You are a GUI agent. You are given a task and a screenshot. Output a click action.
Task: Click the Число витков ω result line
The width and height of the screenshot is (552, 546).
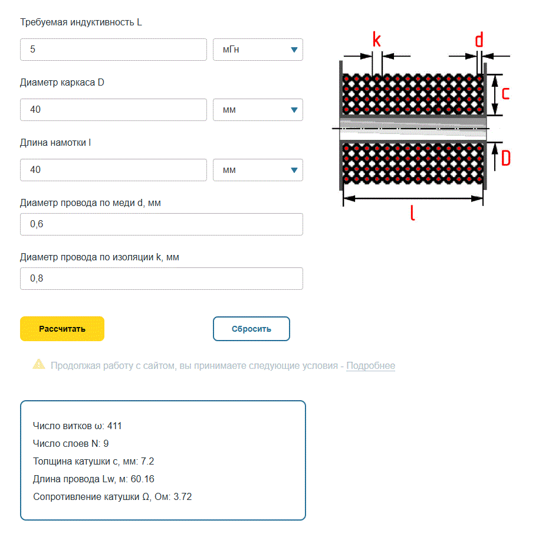[78, 426]
